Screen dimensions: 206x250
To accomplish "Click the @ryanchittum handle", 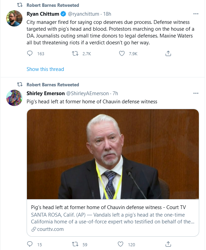I will 83,14.
